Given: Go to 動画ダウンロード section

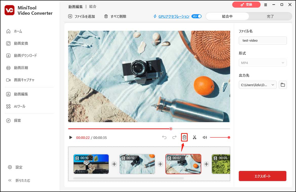Looking at the screenshot, I should tap(22, 55).
